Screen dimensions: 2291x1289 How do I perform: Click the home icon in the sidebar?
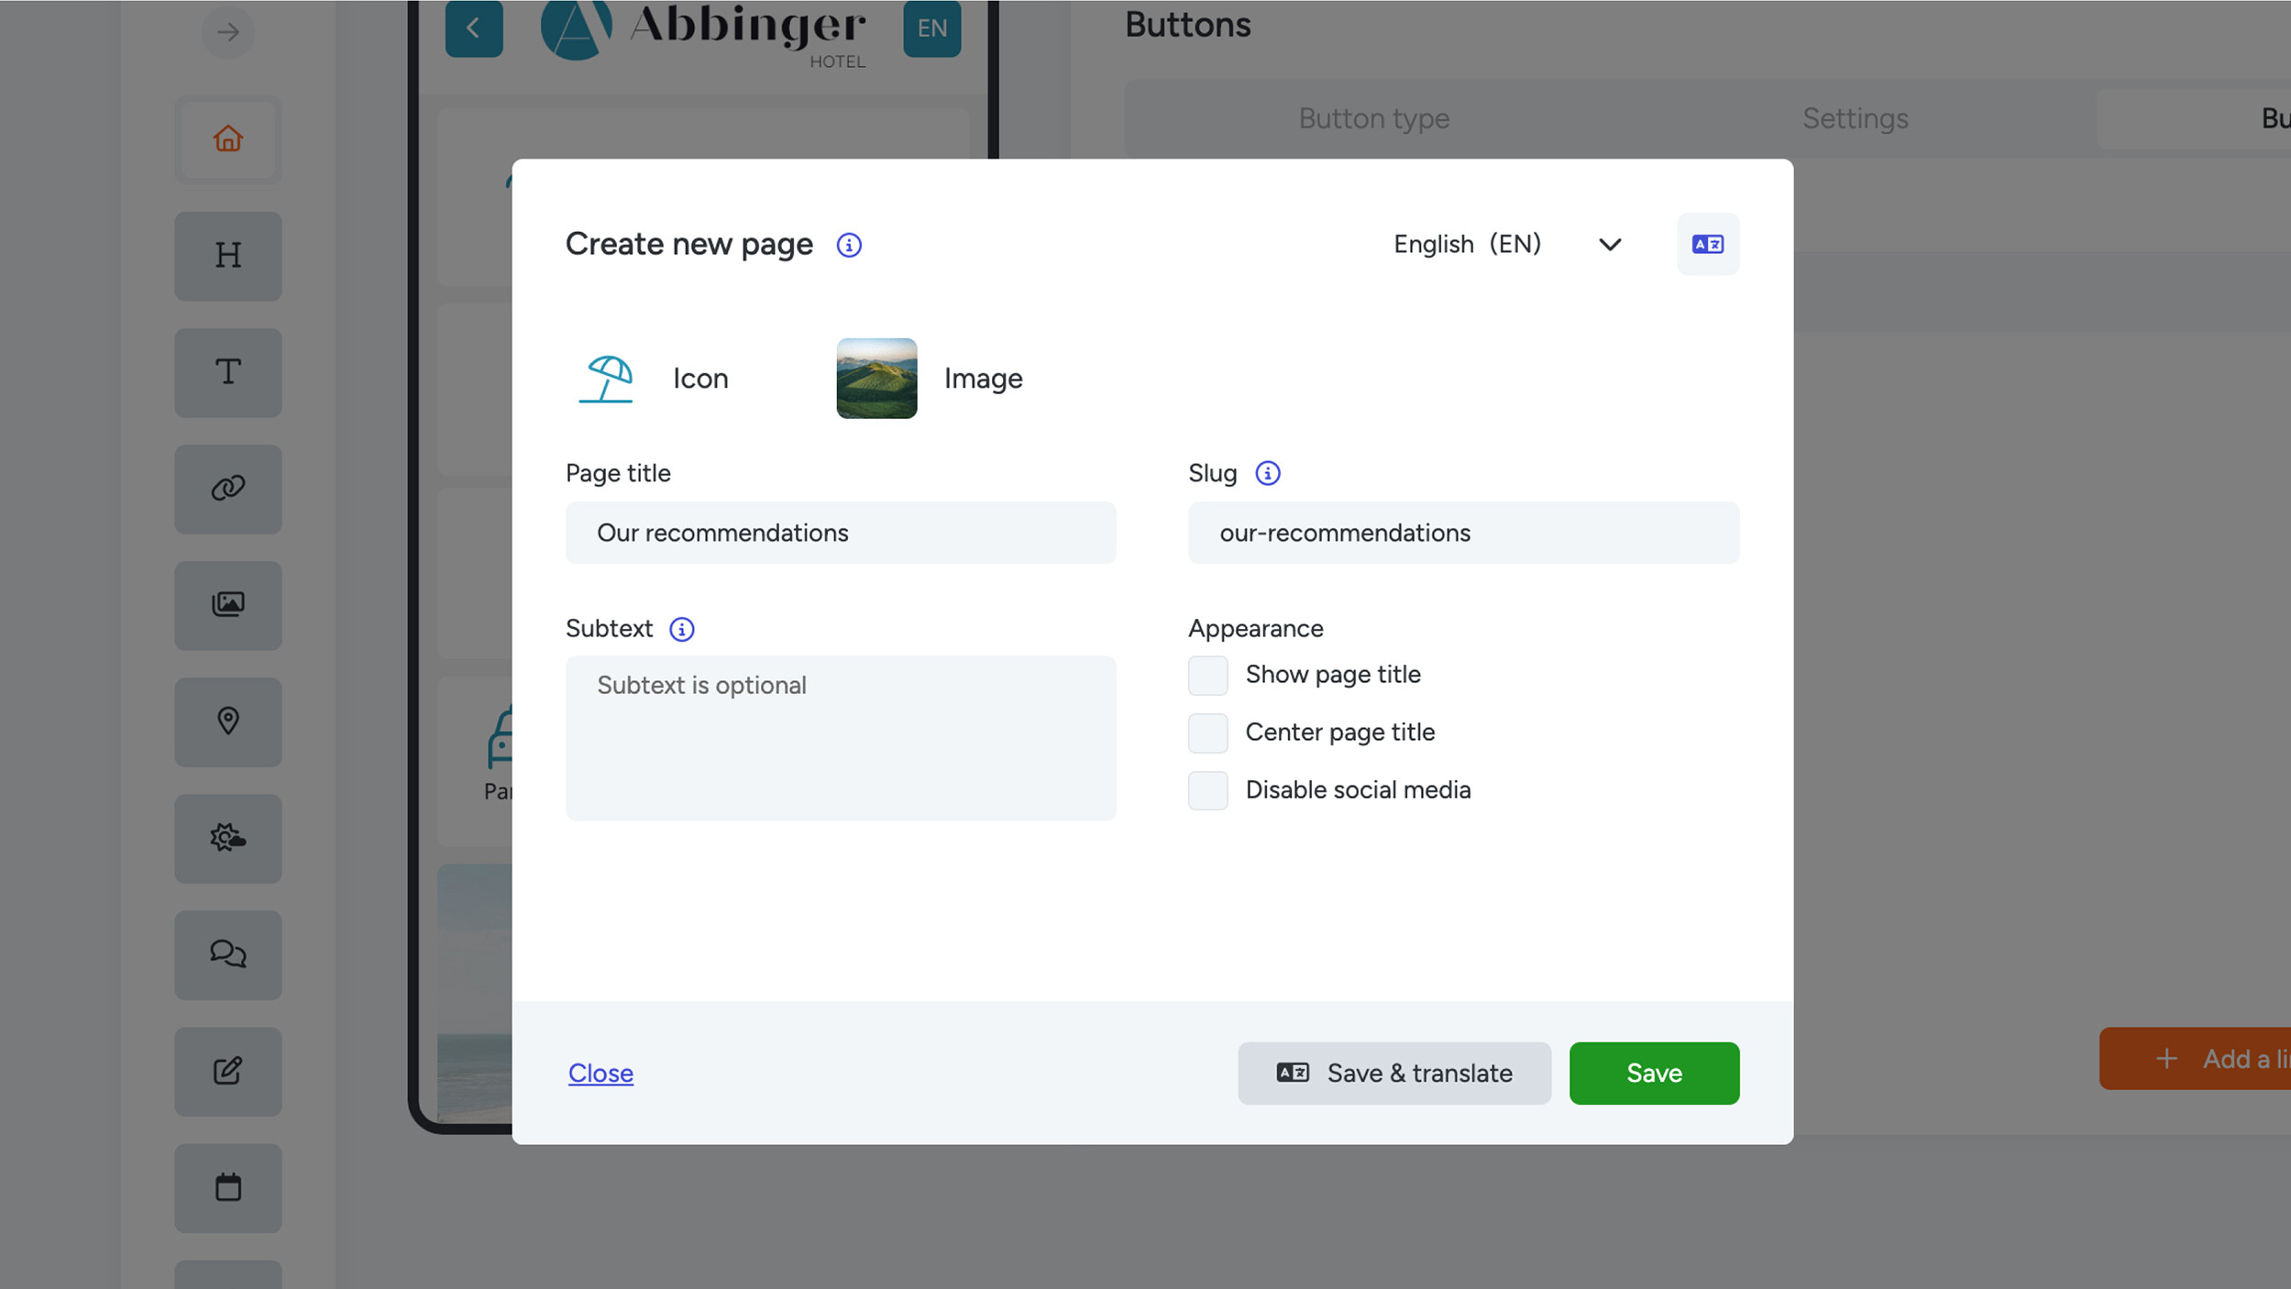(228, 139)
